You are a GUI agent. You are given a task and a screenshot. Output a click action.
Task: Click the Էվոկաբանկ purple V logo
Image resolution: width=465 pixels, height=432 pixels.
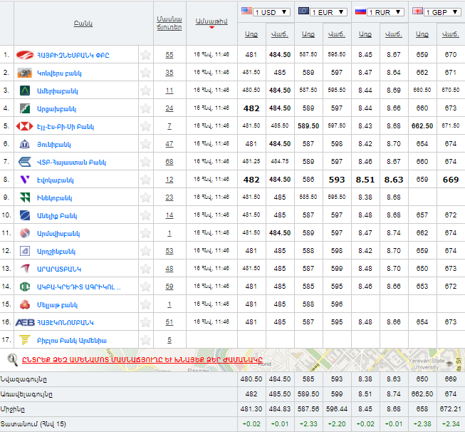point(25,180)
